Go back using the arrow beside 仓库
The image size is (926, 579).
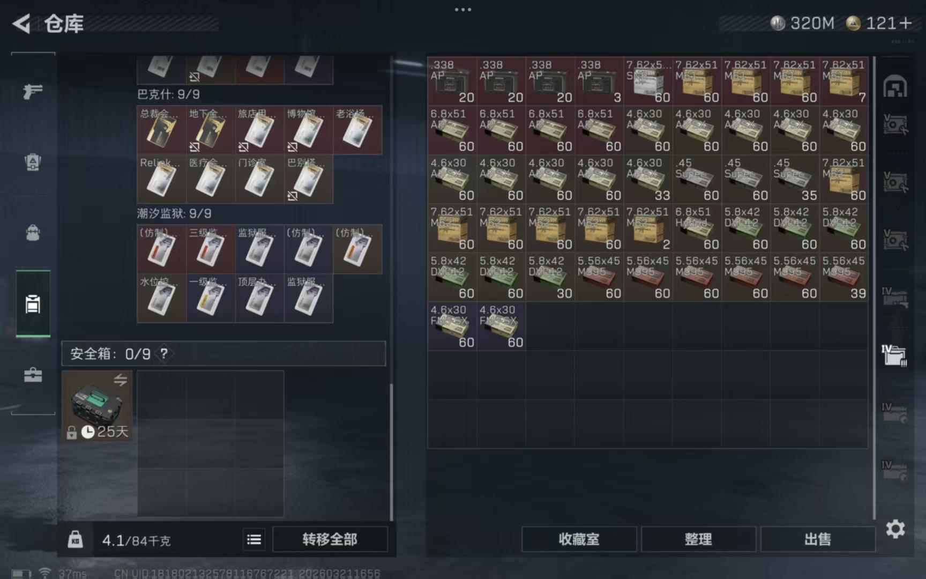(x=21, y=24)
